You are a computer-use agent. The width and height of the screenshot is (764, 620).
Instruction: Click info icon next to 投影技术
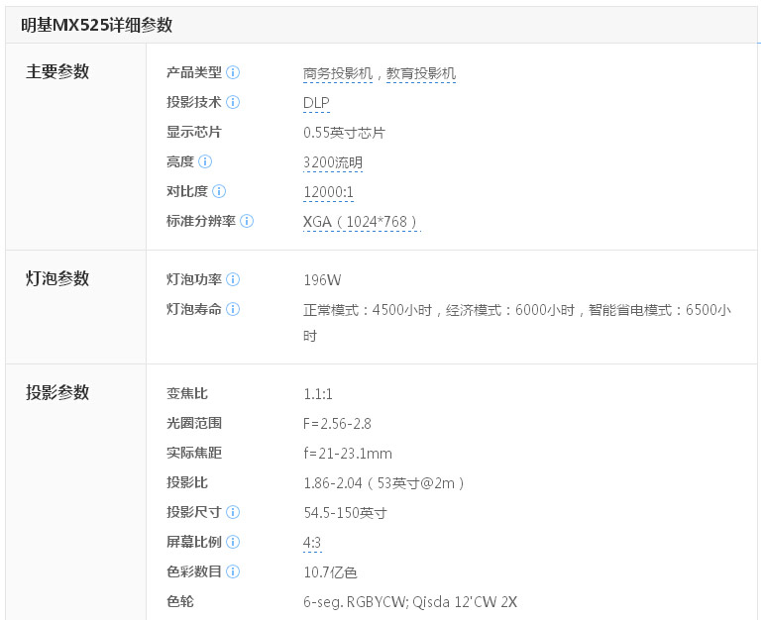[x=233, y=102]
